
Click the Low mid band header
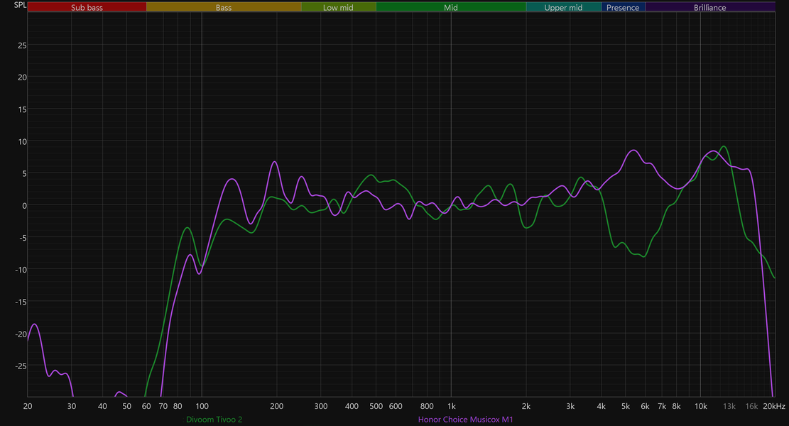[x=338, y=7]
